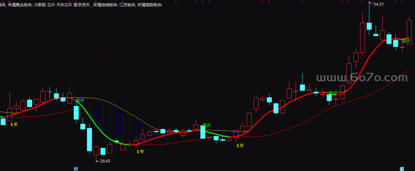This screenshot has height=171, width=415.
Task: Click the tall candlestick below 54.31 peak
Action: pyautogui.click(x=369, y=26)
